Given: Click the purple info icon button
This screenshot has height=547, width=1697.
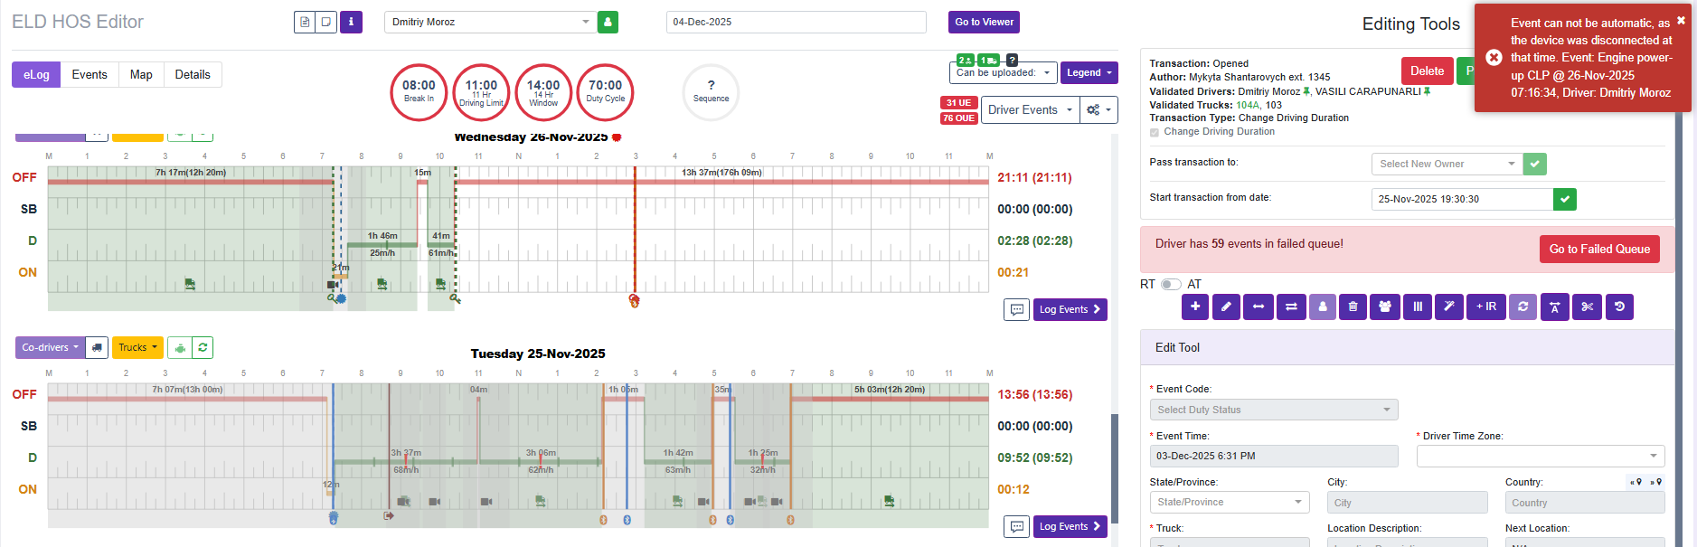Looking at the screenshot, I should pyautogui.click(x=351, y=22).
